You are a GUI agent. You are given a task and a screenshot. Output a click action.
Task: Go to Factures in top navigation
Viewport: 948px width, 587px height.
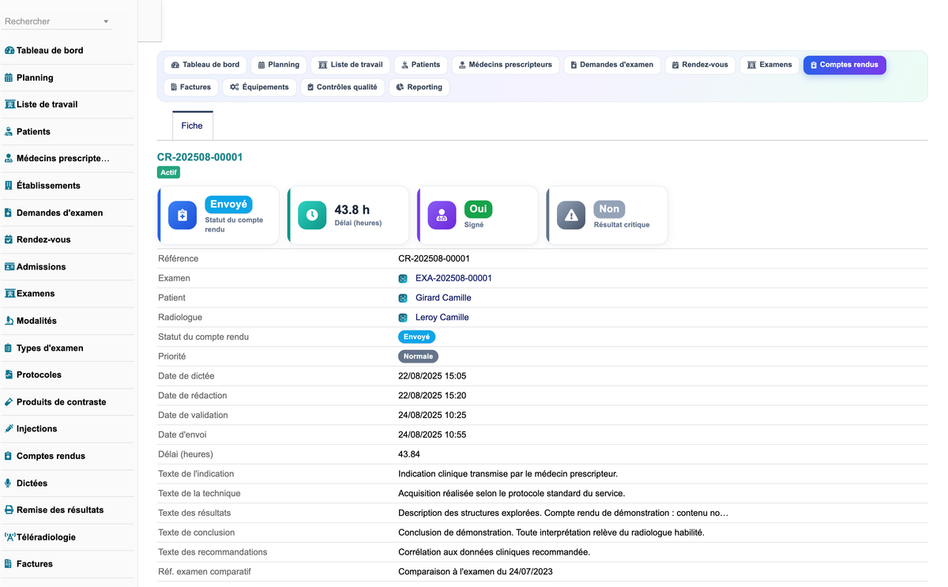191,87
